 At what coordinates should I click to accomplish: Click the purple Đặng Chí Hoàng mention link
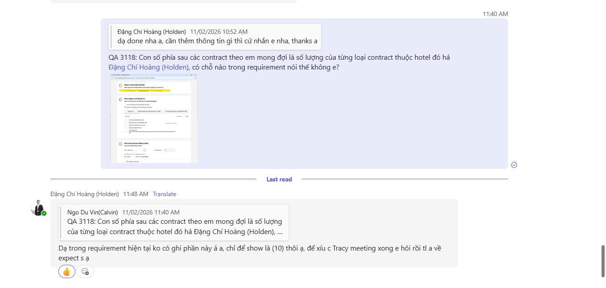click(x=148, y=67)
